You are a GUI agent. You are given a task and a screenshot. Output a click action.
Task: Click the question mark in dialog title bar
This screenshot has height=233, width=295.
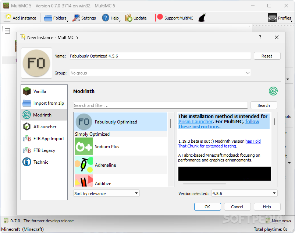[x=260, y=37]
